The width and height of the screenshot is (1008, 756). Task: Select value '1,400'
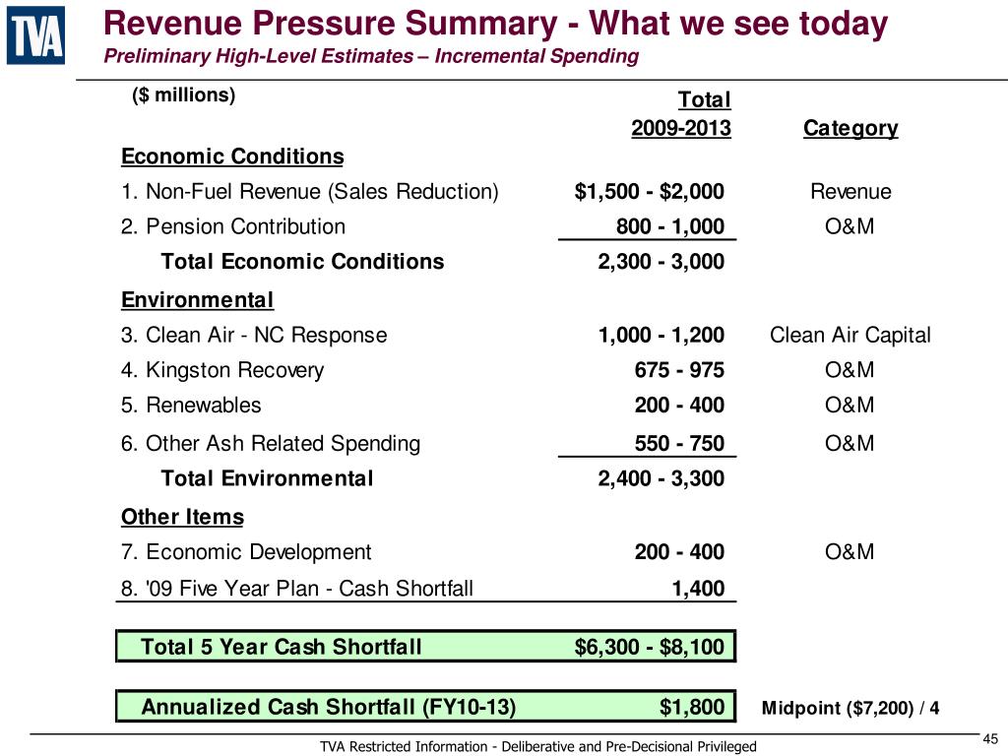click(x=698, y=589)
